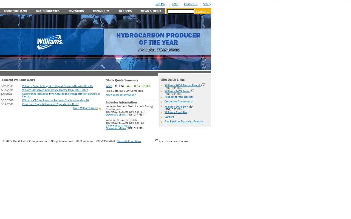Click new-window icon beside Williams 2004 10-K
The height and width of the screenshot is (219, 351).
(x=191, y=106)
